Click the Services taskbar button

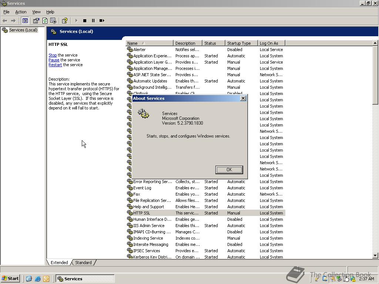click(x=85, y=278)
